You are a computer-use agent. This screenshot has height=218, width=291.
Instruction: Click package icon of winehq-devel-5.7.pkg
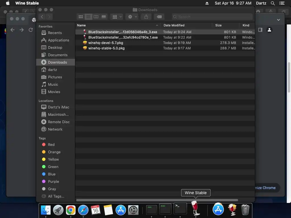tap(85, 43)
